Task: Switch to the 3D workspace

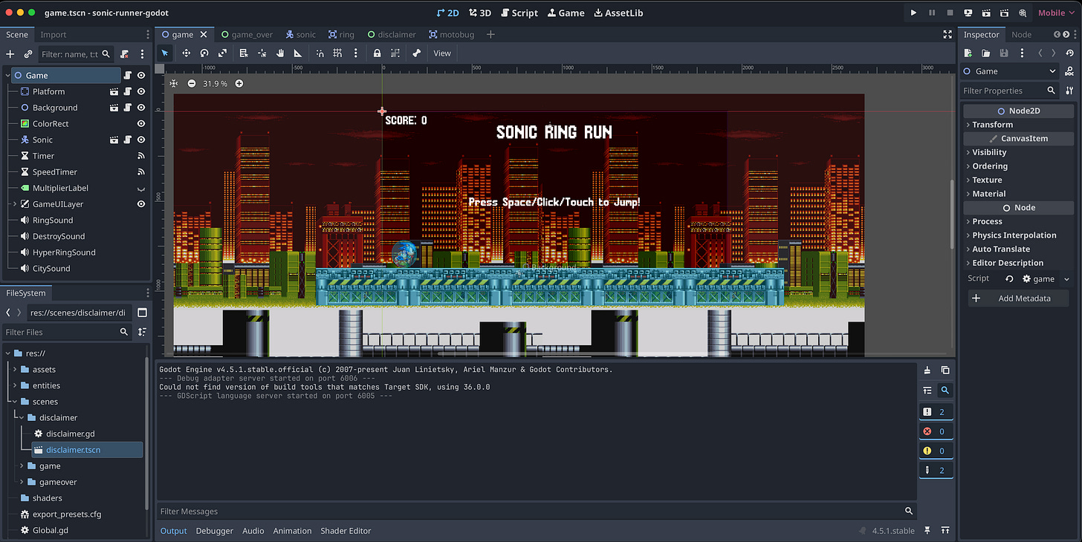Action: pyautogui.click(x=480, y=13)
